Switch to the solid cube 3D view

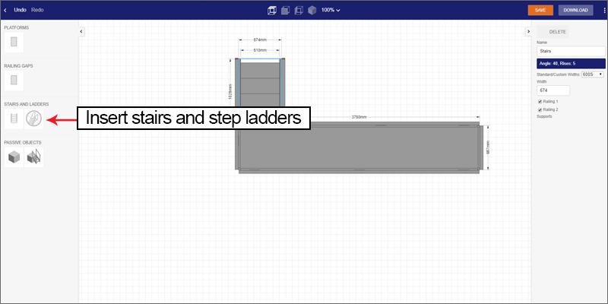point(312,11)
